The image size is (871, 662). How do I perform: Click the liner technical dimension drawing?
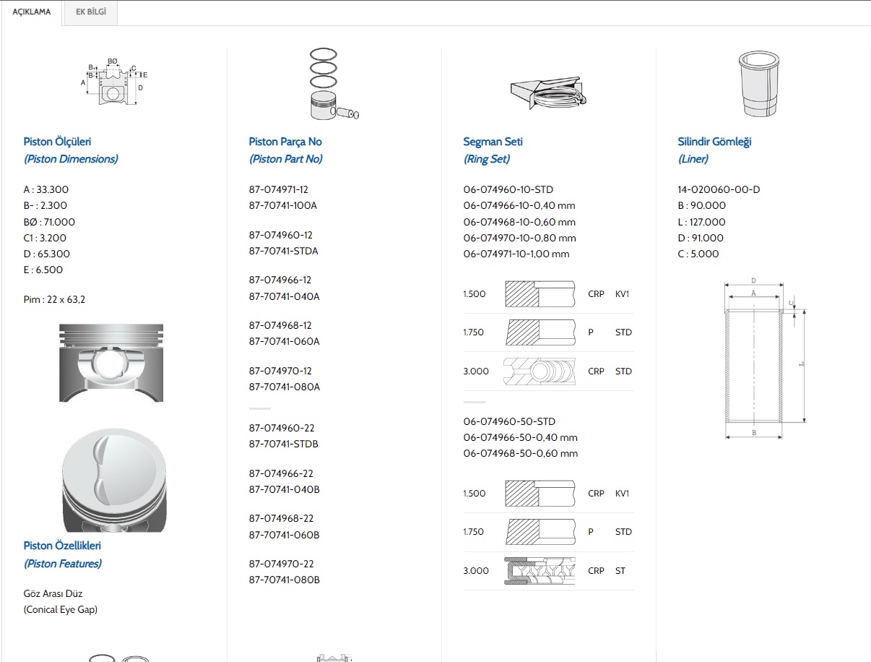point(763,358)
